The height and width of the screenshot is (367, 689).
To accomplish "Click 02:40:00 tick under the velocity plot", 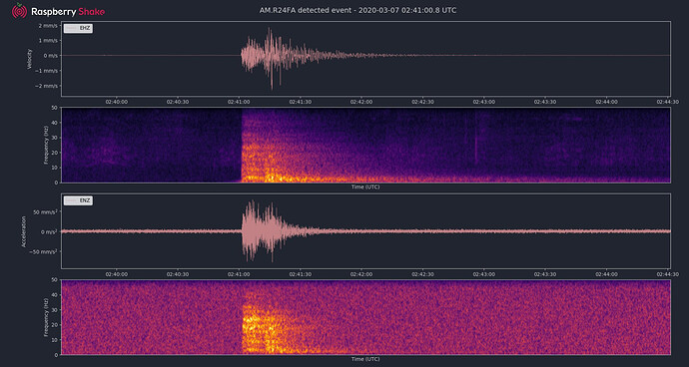I will pos(117,102).
